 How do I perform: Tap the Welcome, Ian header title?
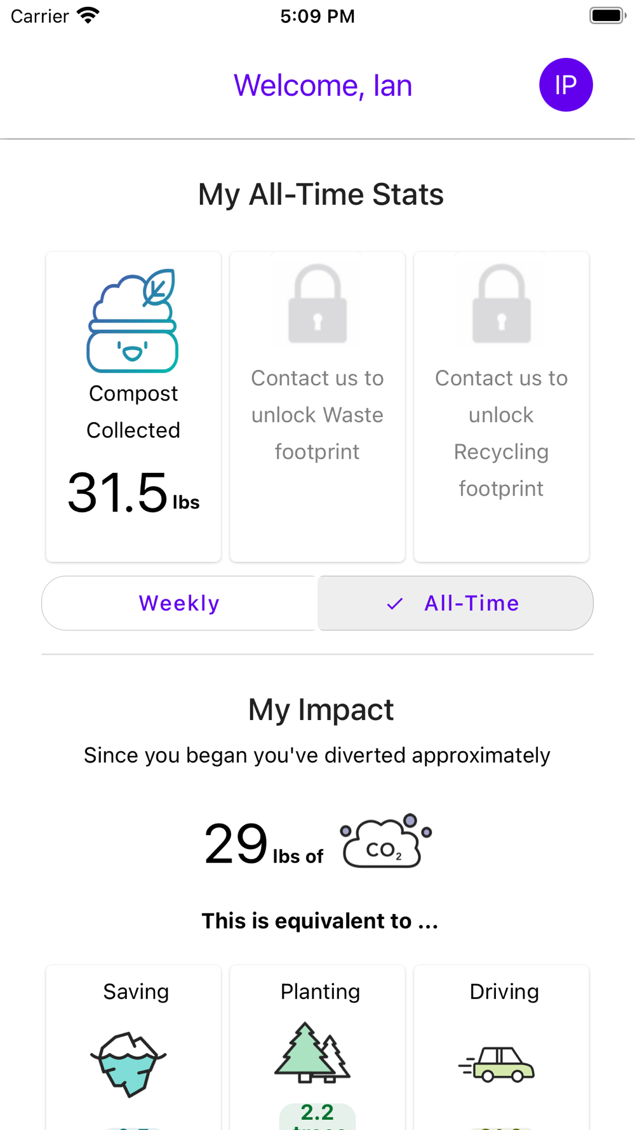323,85
